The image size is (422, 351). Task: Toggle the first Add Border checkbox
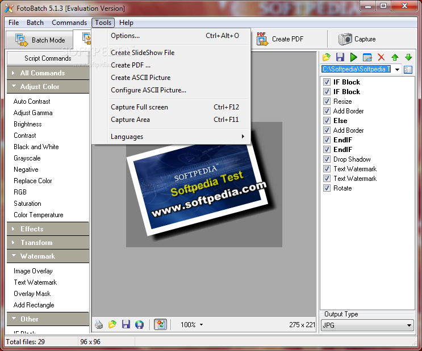click(x=327, y=111)
